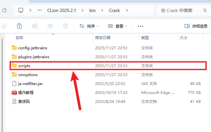Select the 操作教程 PDF file name

pyautogui.click(x=26, y=93)
